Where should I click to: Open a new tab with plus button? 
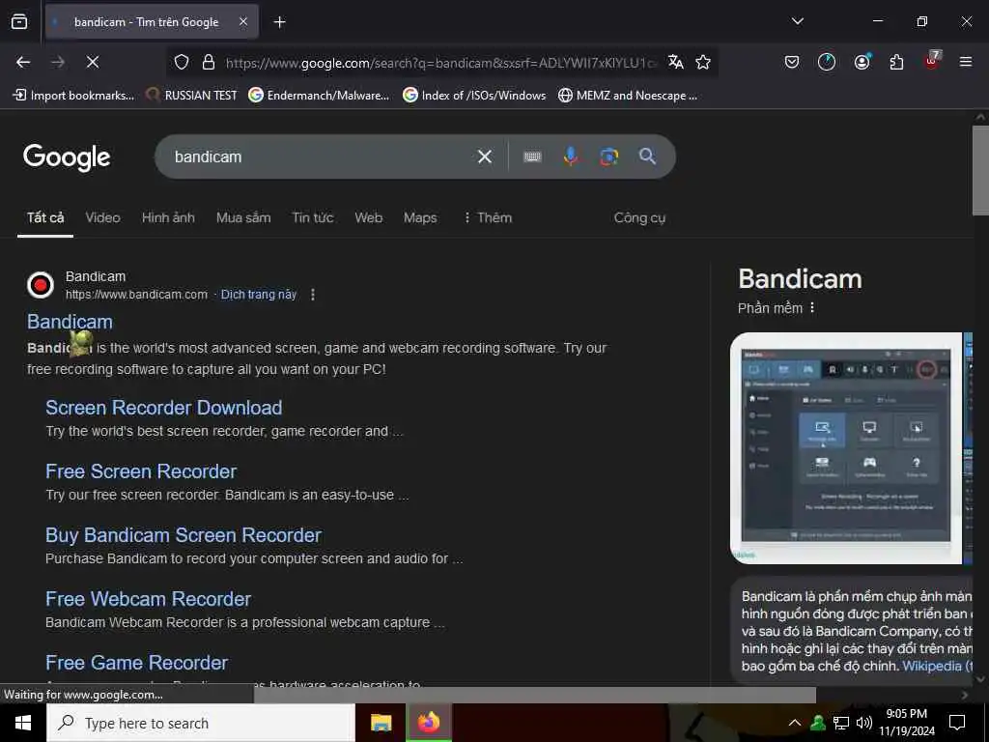coord(279,22)
